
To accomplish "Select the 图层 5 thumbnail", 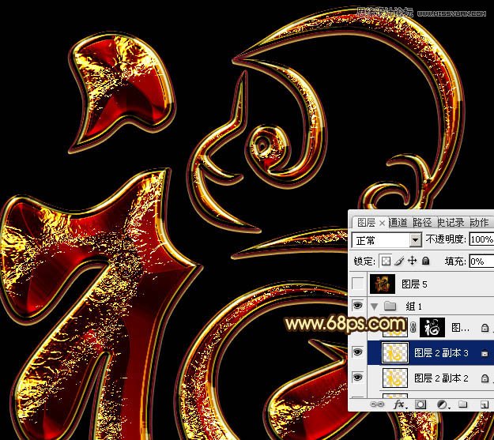I will click(x=383, y=284).
